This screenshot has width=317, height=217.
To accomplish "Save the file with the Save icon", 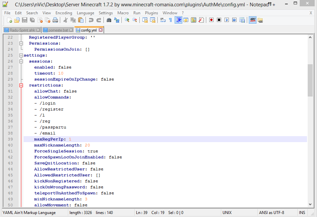I will 25,20.
